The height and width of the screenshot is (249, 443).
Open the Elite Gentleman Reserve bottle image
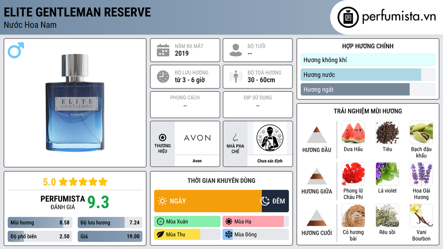[75, 102]
